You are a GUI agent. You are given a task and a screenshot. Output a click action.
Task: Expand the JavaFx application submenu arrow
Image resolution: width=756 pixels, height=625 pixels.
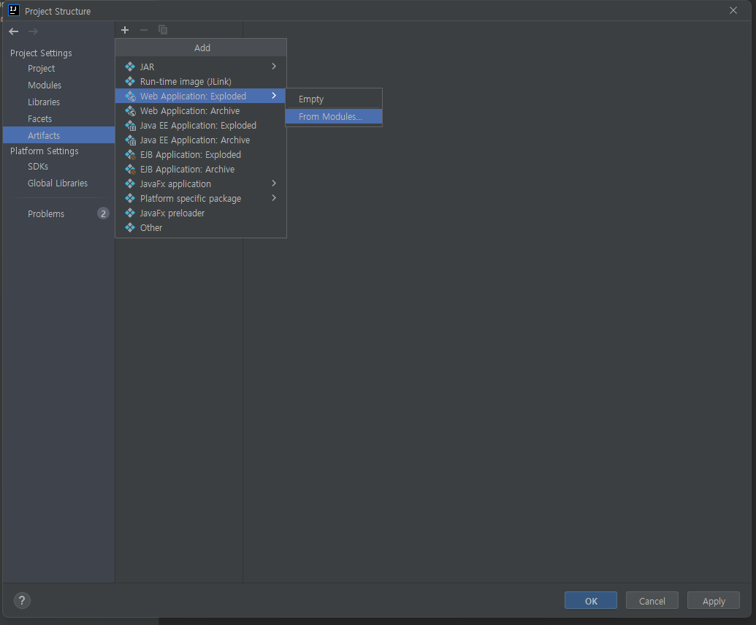coord(274,183)
